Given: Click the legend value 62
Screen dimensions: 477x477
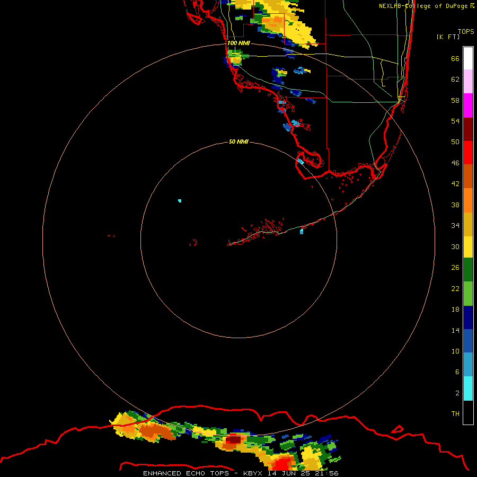Looking at the screenshot, I should pos(455,79).
